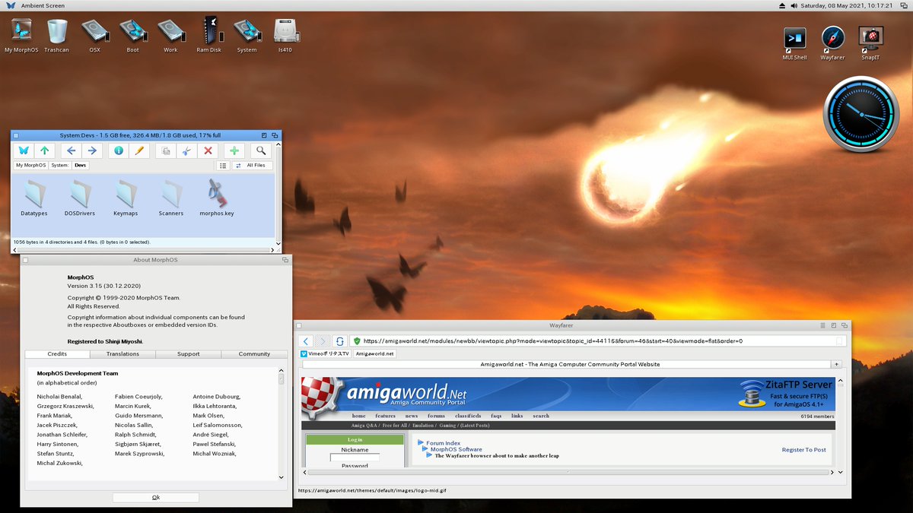Select the Ram Disk icon

point(208,35)
